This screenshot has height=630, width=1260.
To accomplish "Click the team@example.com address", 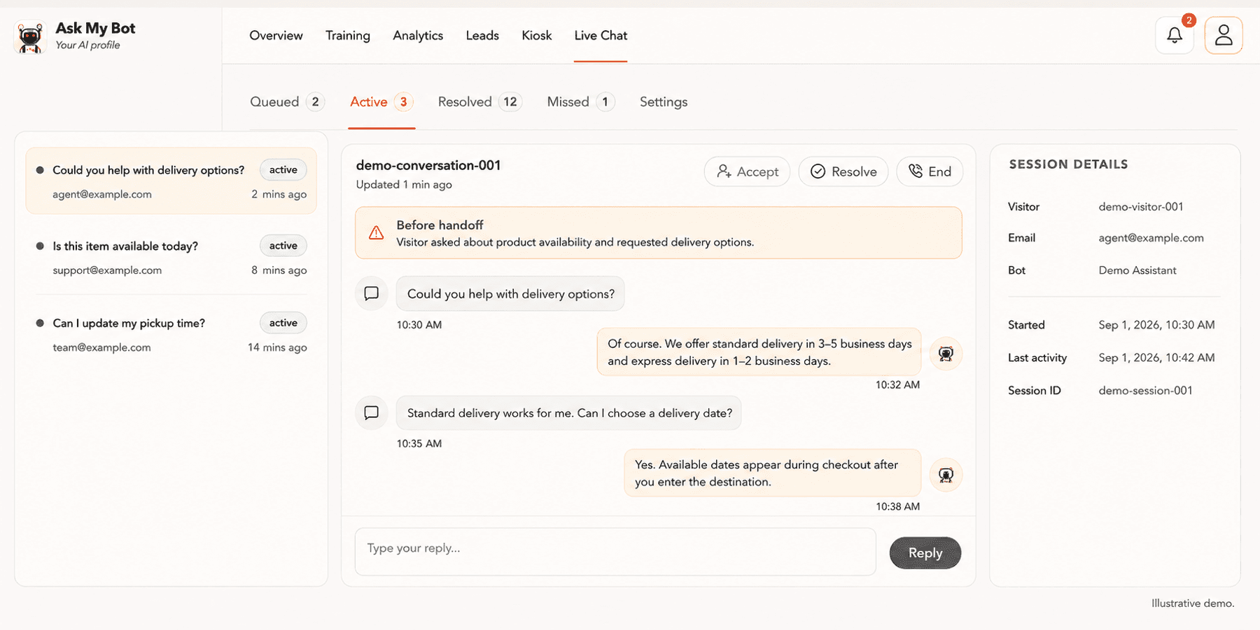I will point(101,347).
